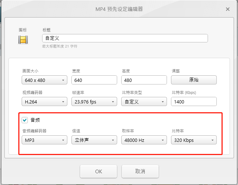Image resolution: width=238 pixels, height=185 pixels.
Task: Open the 画面大小 640 x 480 dropdown
Action: point(44,80)
